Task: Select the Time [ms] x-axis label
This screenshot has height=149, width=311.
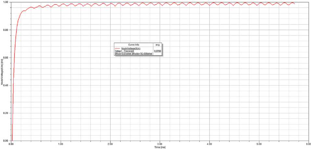Action: pos(160,147)
